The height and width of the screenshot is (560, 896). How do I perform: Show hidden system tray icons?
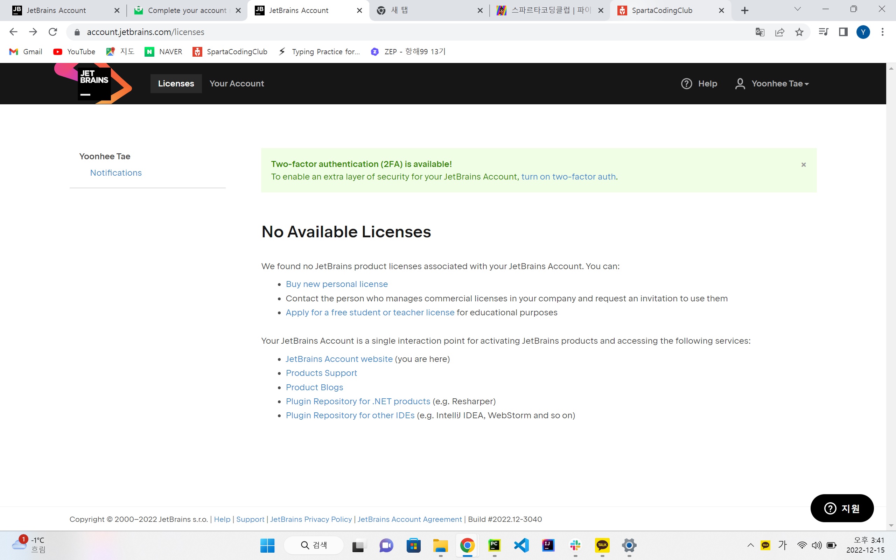tap(750, 545)
